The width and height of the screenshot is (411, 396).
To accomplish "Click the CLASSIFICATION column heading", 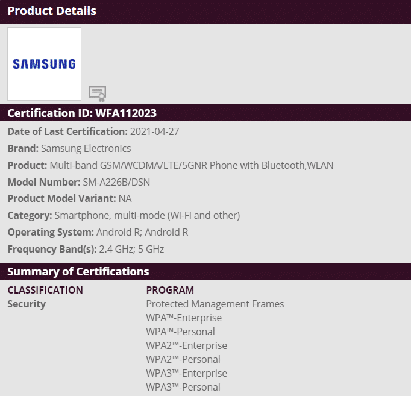I will click(45, 290).
